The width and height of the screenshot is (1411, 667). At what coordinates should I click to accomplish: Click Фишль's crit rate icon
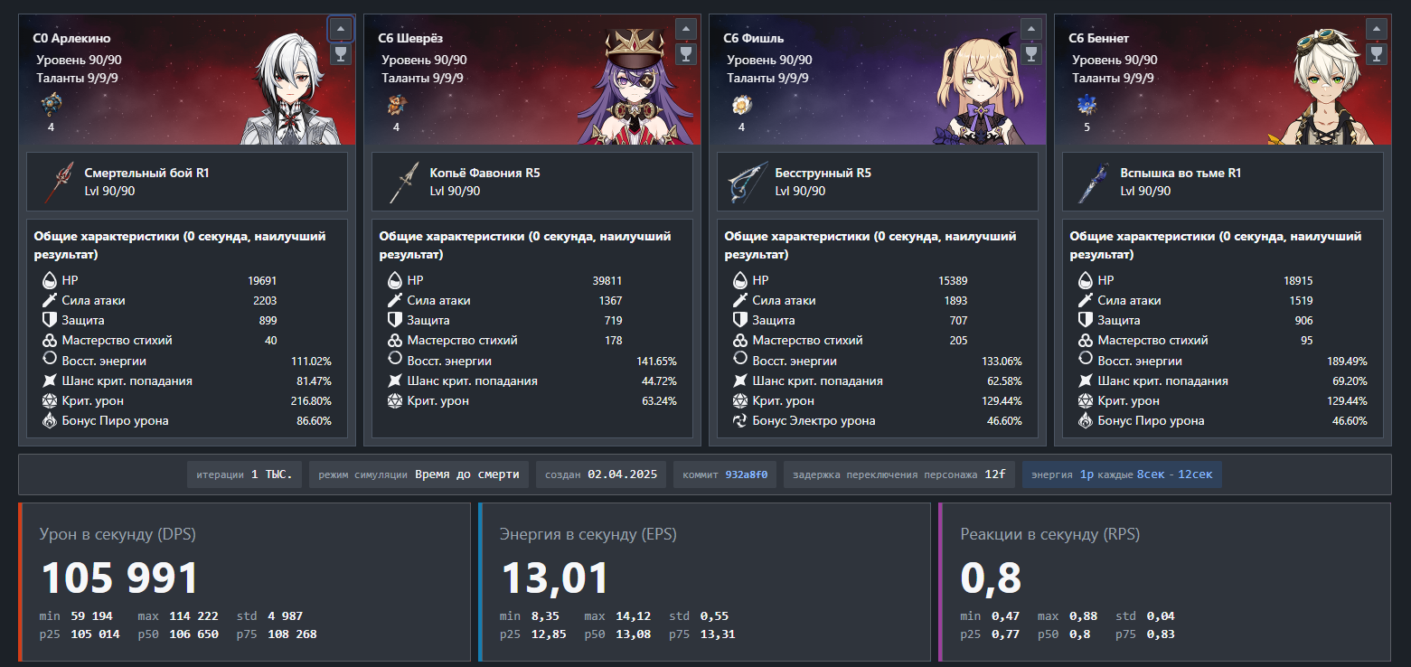coord(740,380)
